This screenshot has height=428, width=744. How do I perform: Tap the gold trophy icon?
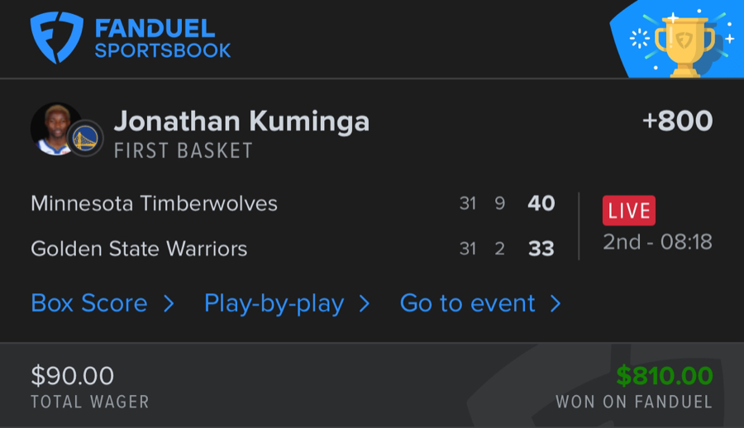click(x=684, y=45)
